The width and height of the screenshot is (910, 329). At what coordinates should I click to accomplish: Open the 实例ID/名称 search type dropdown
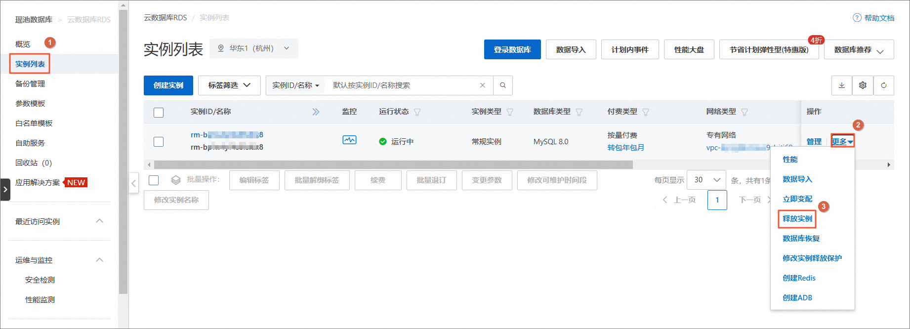point(295,85)
